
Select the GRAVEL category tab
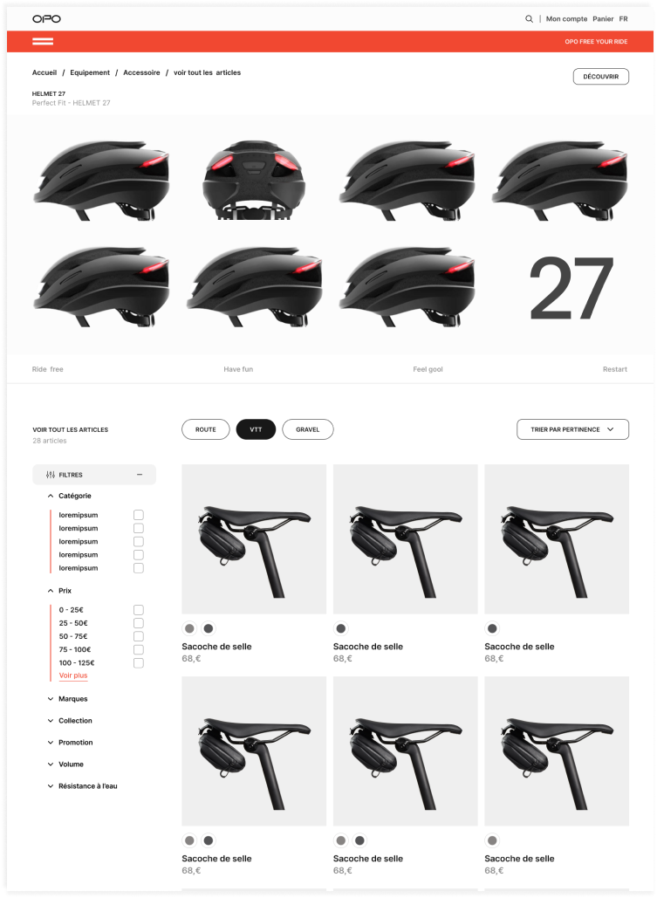pos(308,429)
